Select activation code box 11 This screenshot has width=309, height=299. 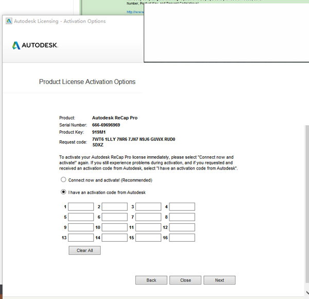148,227
